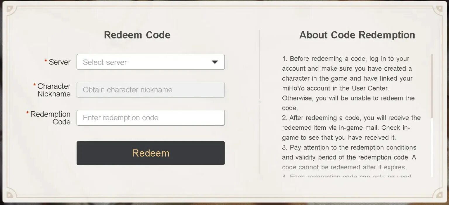449x205 pixels.
Task: Focus the Enter redemption code field
Action: (x=151, y=118)
